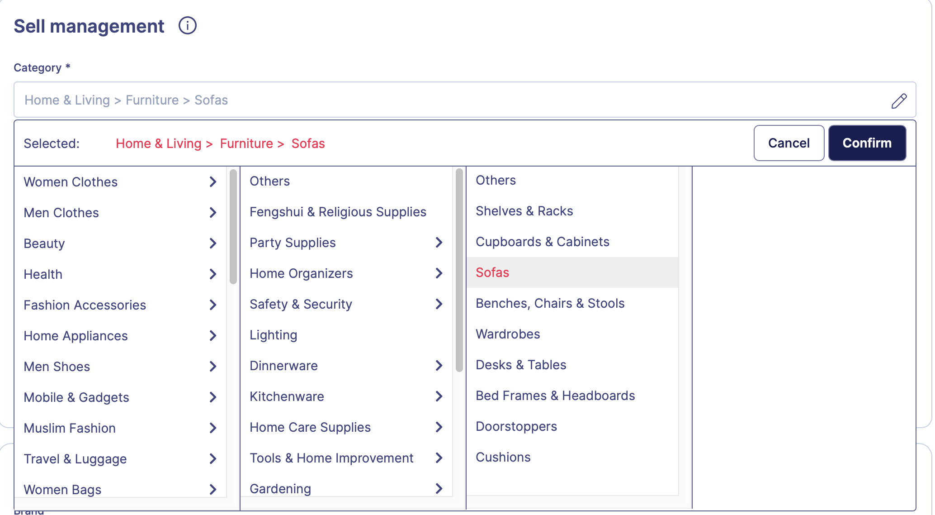Screen dimensions: 935x515
Task: Click chevron beside Safety & Security
Action: coord(439,304)
